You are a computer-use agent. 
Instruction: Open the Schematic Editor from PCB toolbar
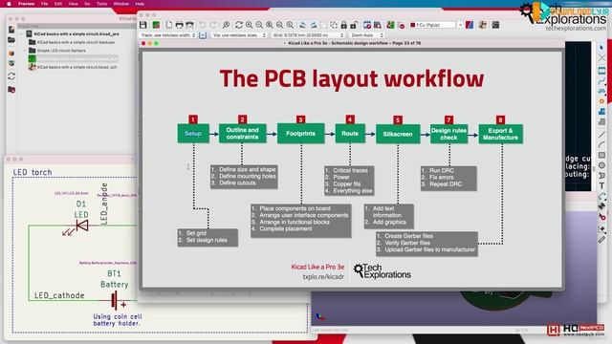[483, 25]
